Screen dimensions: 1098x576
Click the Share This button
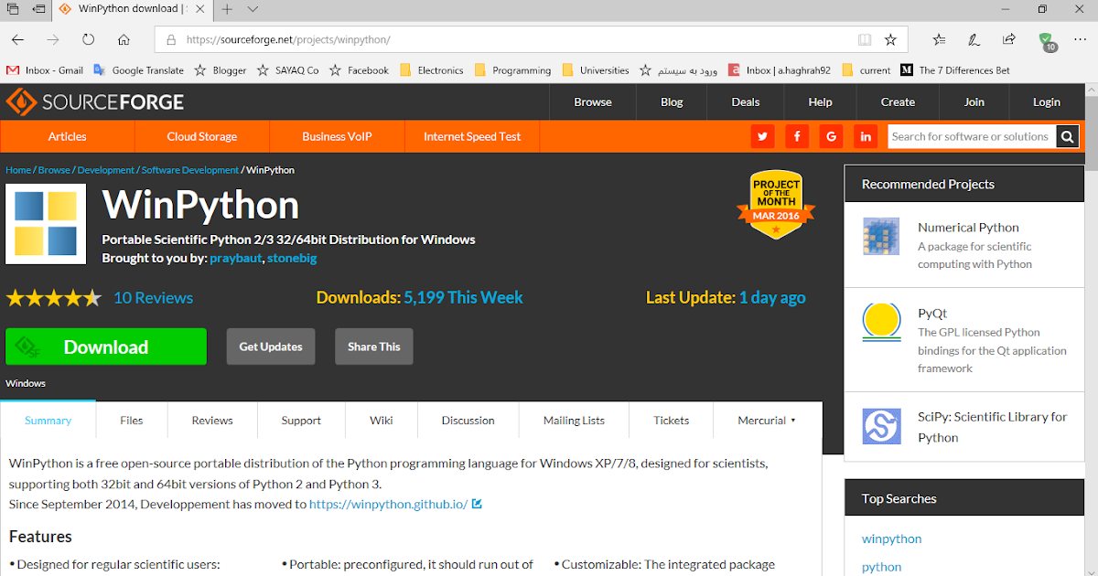[374, 347]
